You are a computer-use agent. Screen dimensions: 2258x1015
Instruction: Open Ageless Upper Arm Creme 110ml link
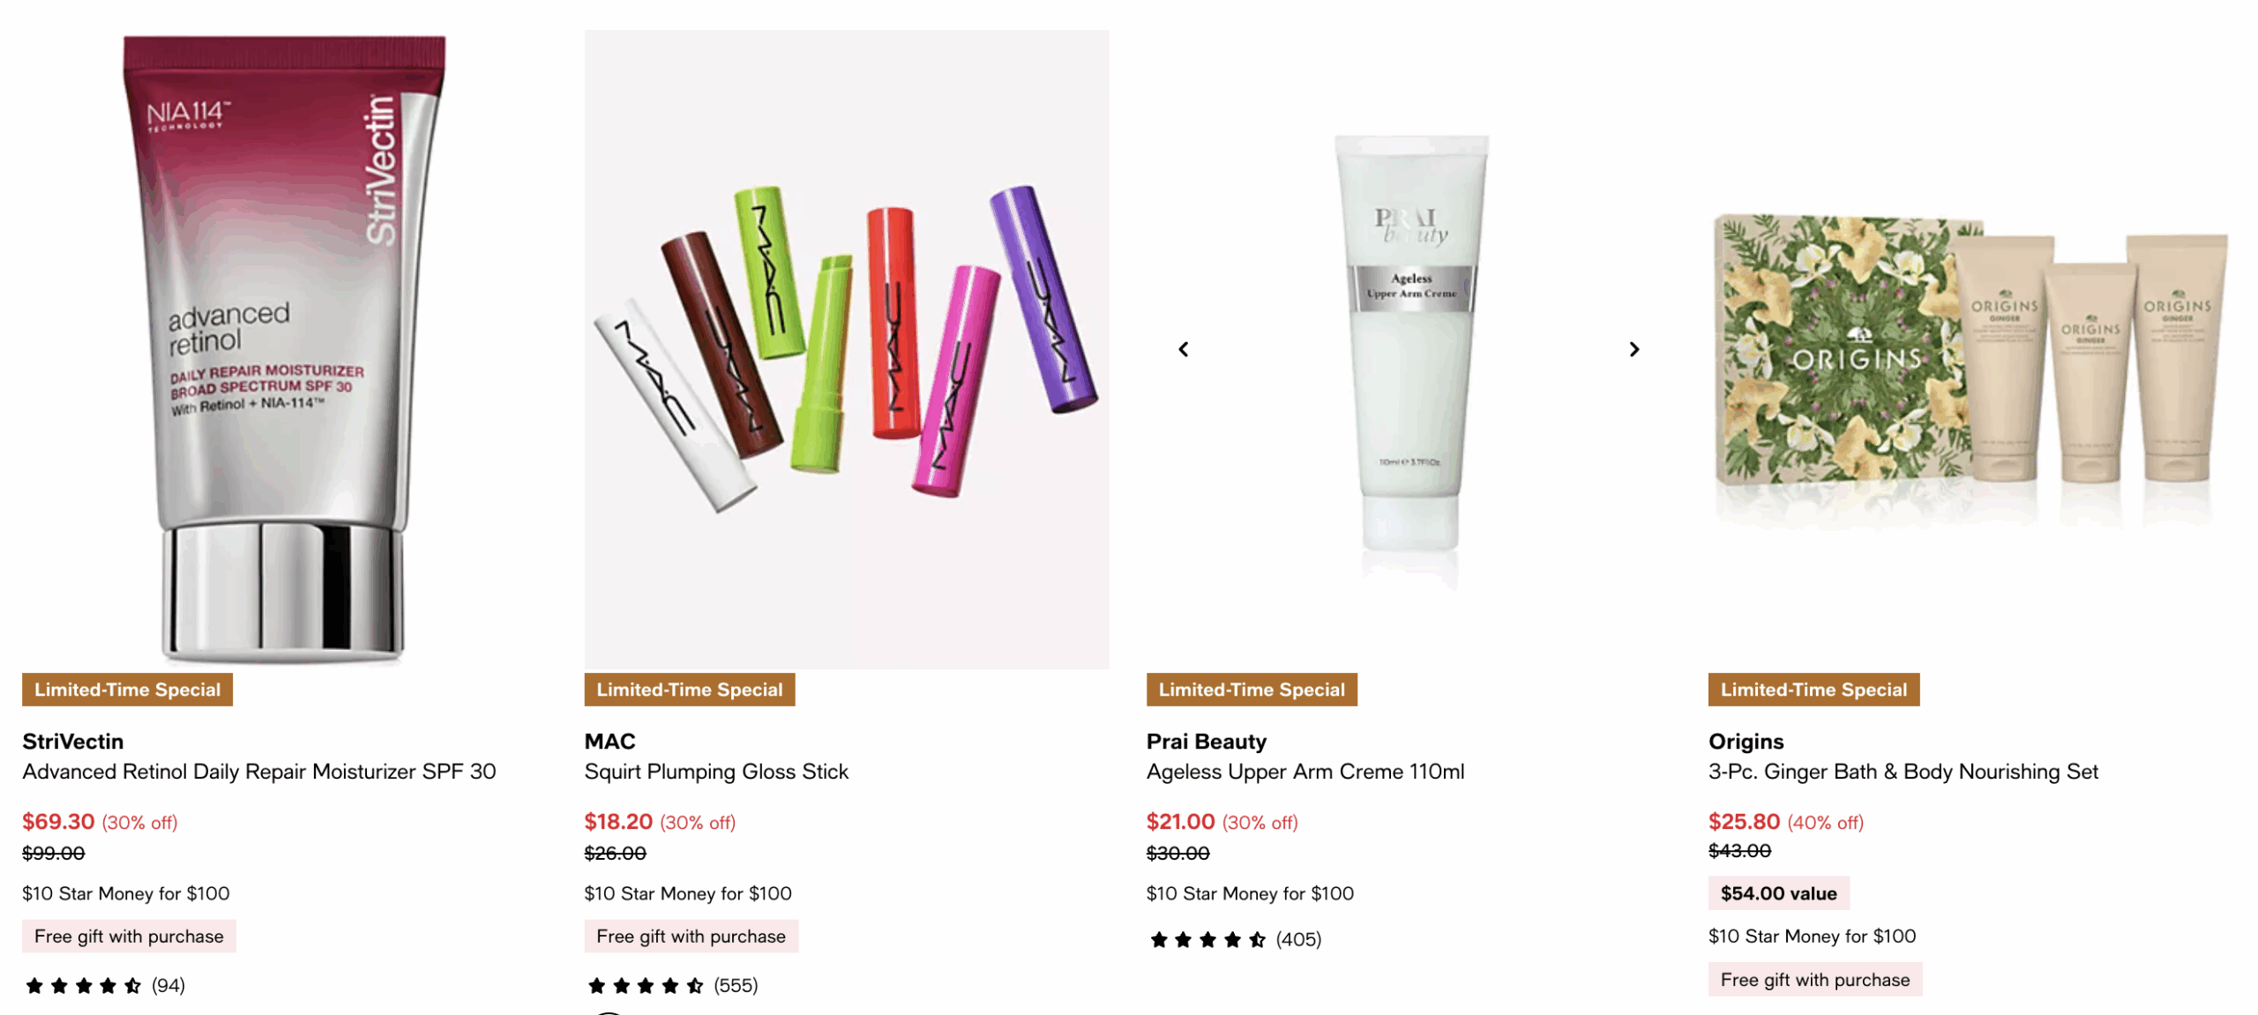(1305, 772)
